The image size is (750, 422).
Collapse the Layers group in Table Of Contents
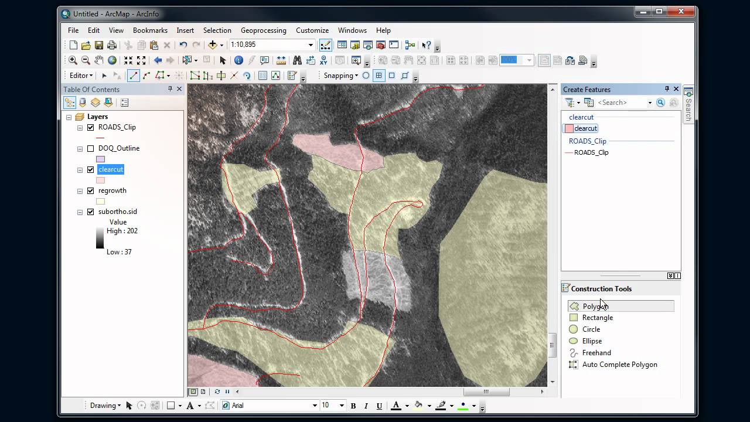[x=69, y=117]
